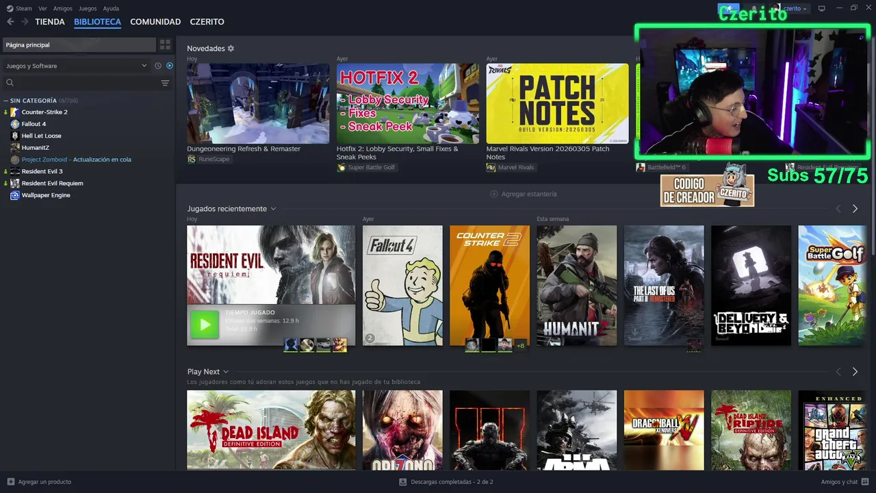Screen dimensions: 876x493
Task: Open czerito account dropdown at top right
Action: point(795,8)
